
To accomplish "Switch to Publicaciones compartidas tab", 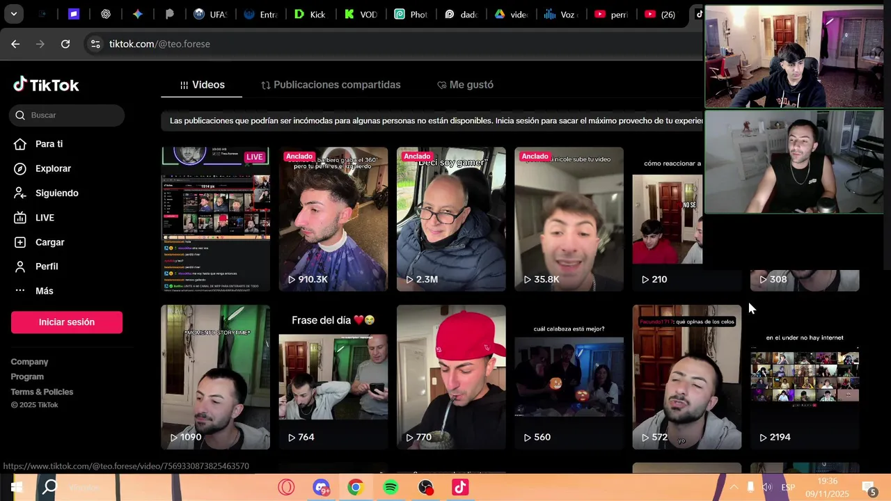I will point(331,85).
